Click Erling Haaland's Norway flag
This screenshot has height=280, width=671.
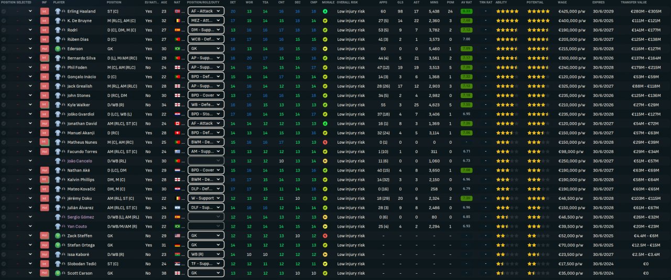(x=177, y=11)
